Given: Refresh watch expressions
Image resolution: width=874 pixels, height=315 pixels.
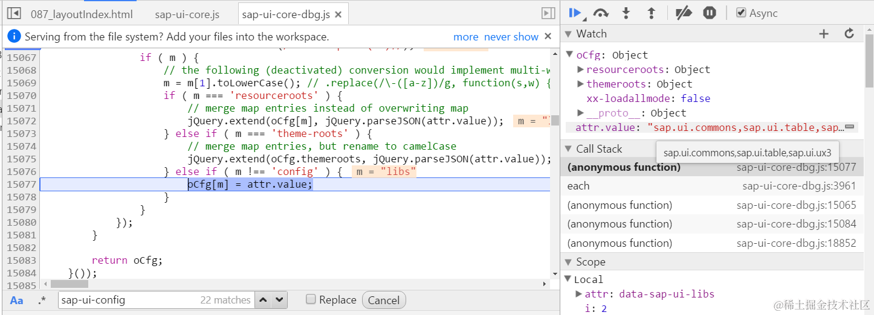Looking at the screenshot, I should coord(849,34).
